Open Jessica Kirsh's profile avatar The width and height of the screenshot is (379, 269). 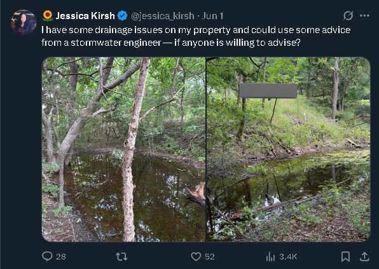pyautogui.click(x=24, y=22)
